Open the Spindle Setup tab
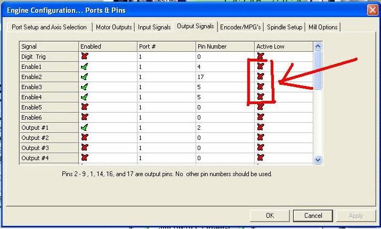Image resolution: width=381 pixels, height=229 pixels. (x=285, y=27)
